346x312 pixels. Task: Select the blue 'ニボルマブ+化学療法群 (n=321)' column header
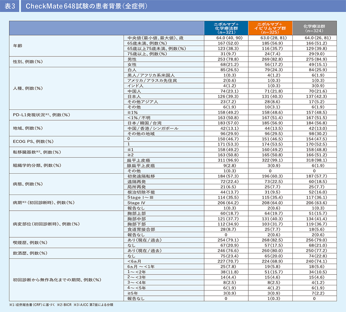pyautogui.click(x=226, y=28)
